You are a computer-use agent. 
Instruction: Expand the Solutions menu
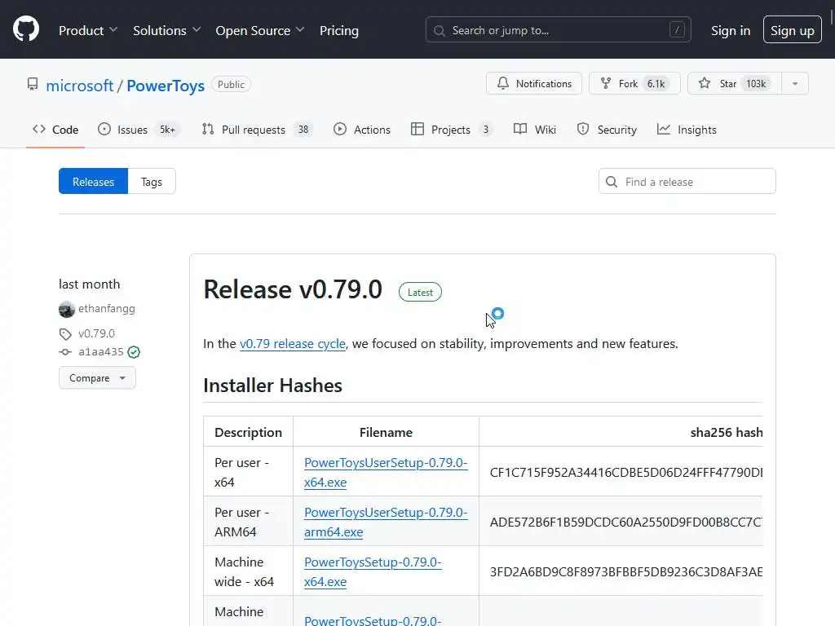[166, 30]
